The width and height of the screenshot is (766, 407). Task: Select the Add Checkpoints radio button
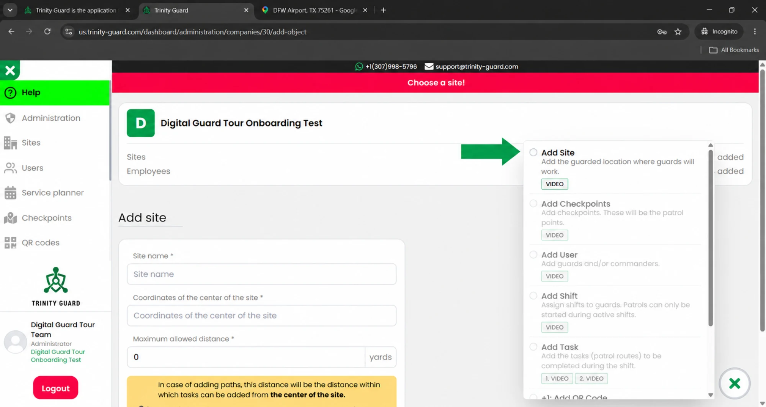point(533,203)
